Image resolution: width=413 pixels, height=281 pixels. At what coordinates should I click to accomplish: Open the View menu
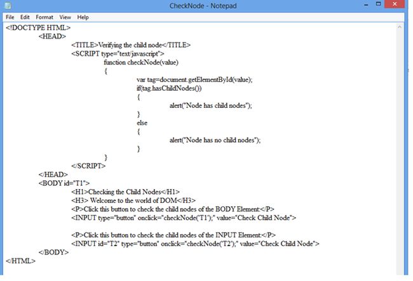click(x=65, y=17)
